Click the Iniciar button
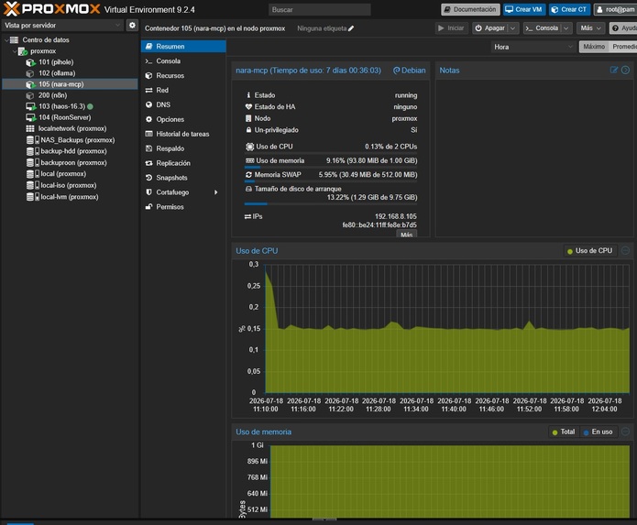The width and height of the screenshot is (637, 525). 451,28
